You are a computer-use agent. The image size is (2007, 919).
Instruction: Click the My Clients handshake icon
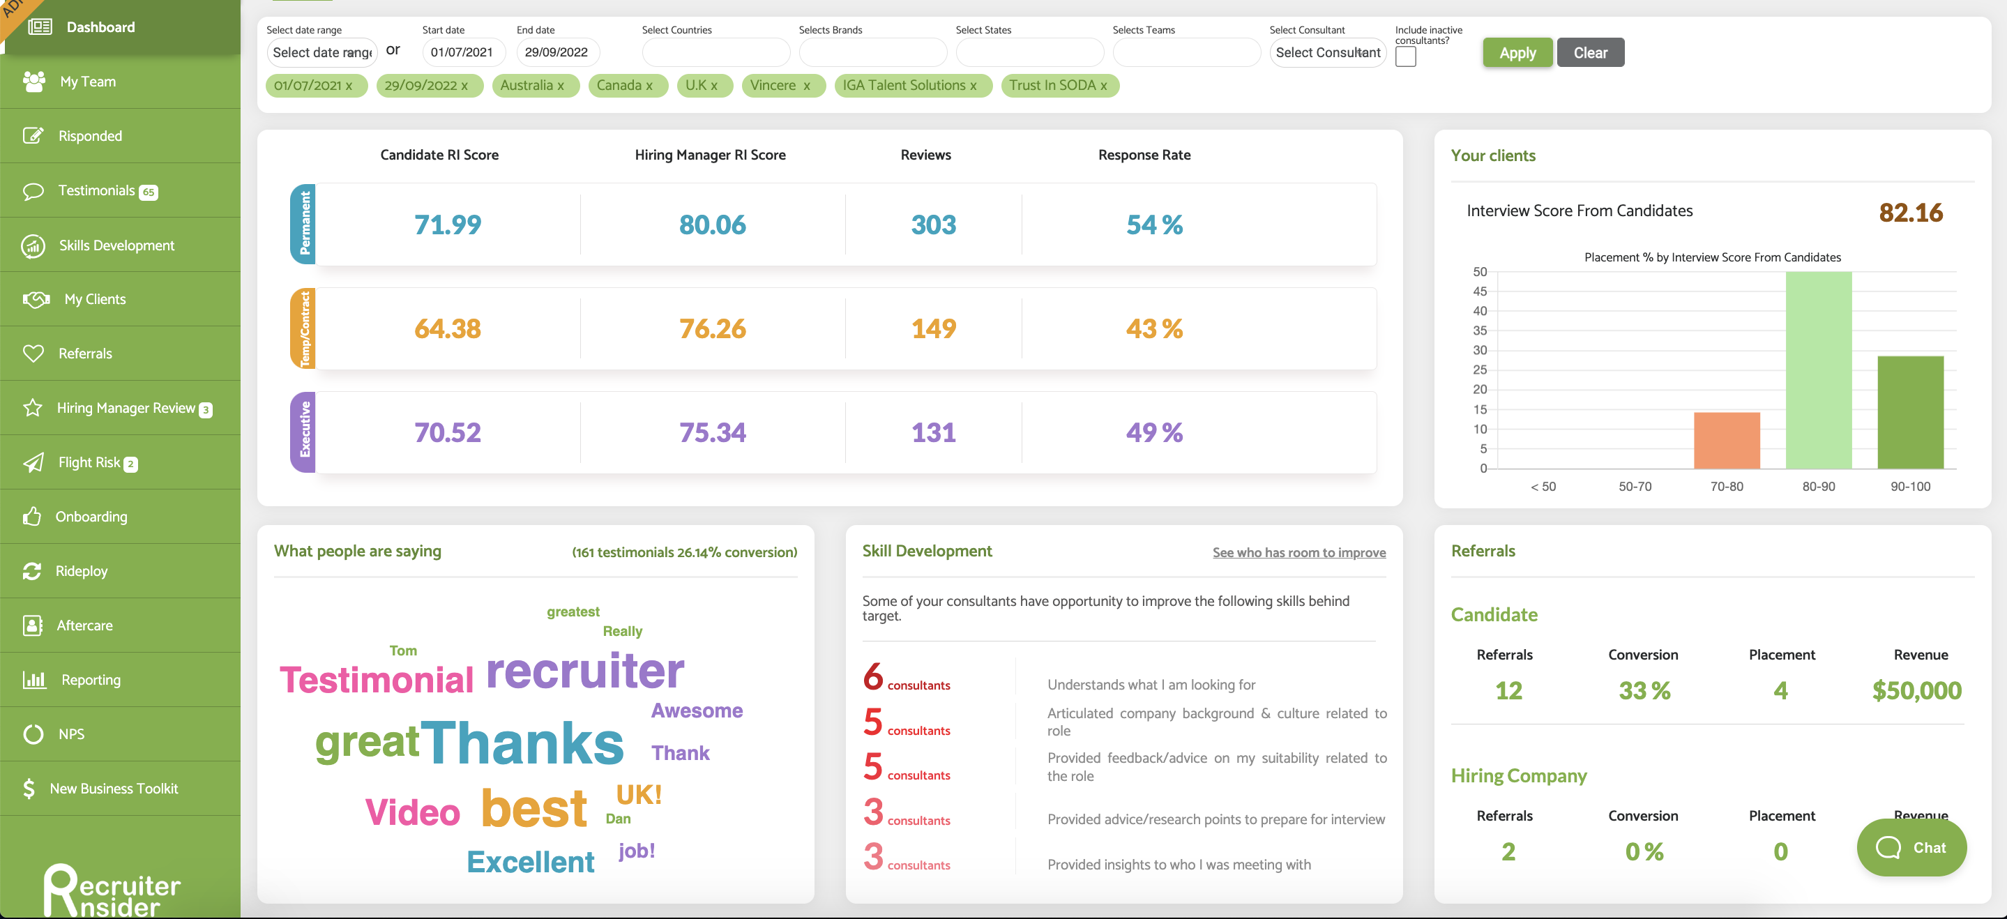click(36, 299)
